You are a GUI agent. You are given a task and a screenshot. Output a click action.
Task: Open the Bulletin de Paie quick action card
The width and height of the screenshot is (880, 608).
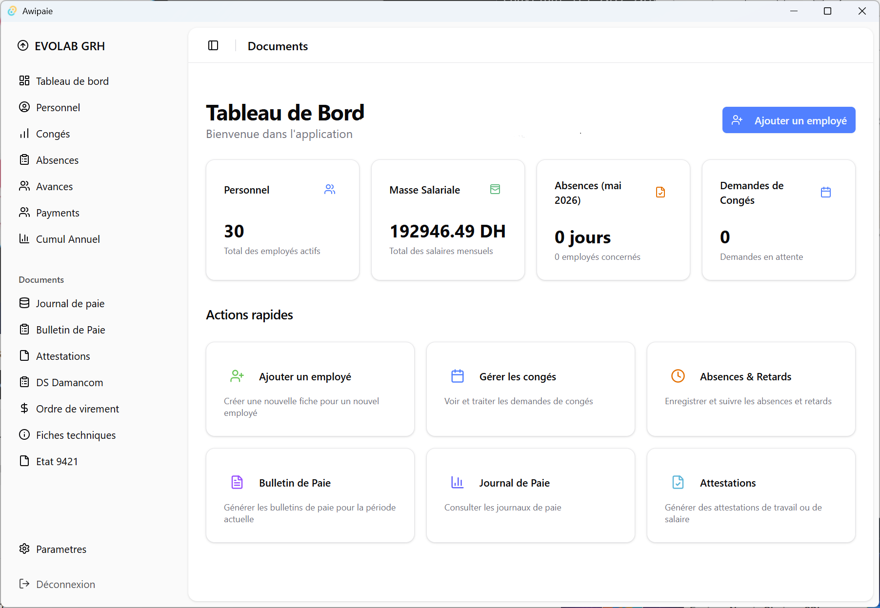point(310,495)
